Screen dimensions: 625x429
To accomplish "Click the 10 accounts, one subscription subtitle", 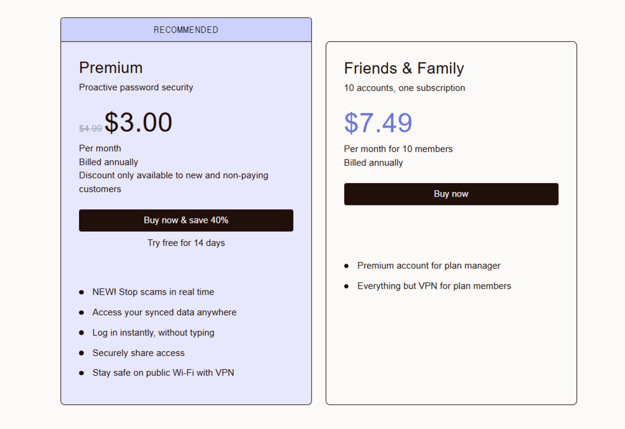I will coord(404,88).
